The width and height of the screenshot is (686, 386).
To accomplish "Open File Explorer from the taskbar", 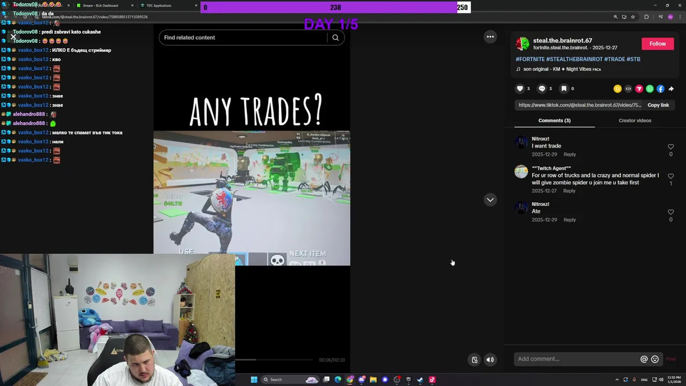I will point(373,380).
